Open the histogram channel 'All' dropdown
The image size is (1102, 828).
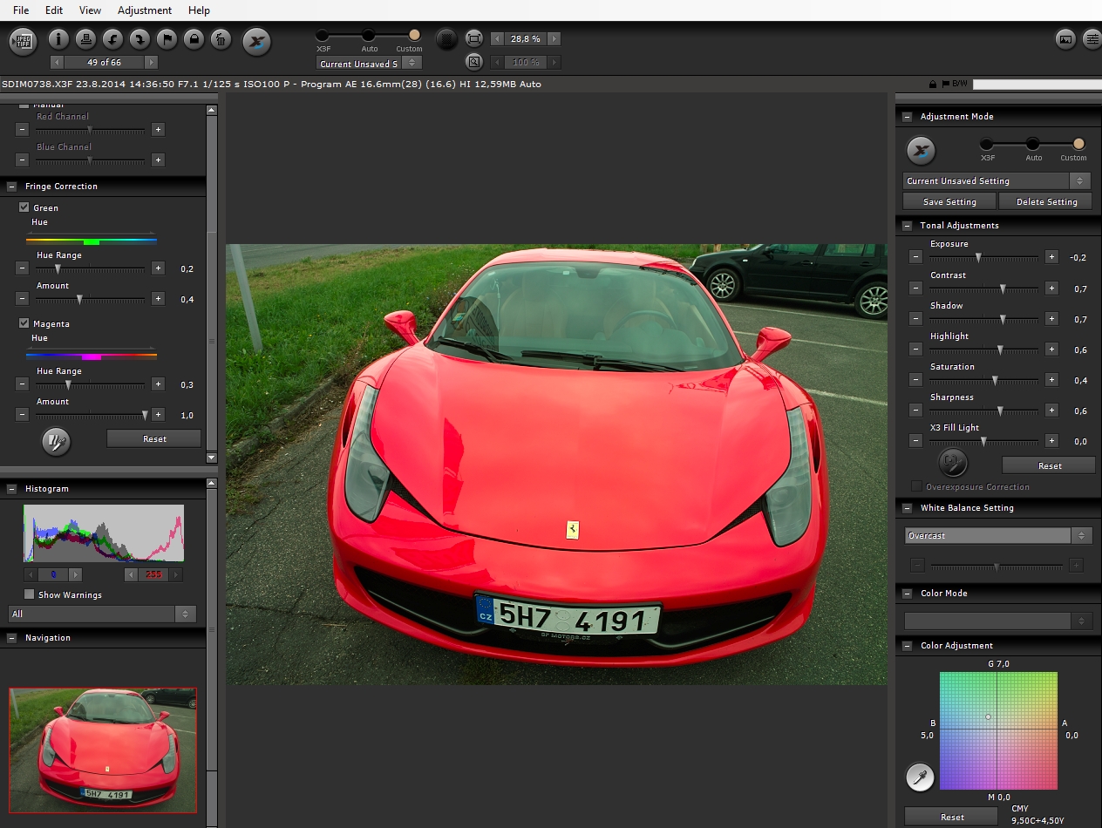coord(102,614)
